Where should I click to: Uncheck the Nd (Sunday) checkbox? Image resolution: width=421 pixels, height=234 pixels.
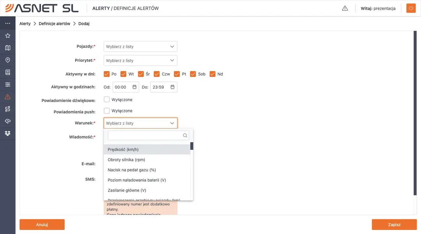212,74
